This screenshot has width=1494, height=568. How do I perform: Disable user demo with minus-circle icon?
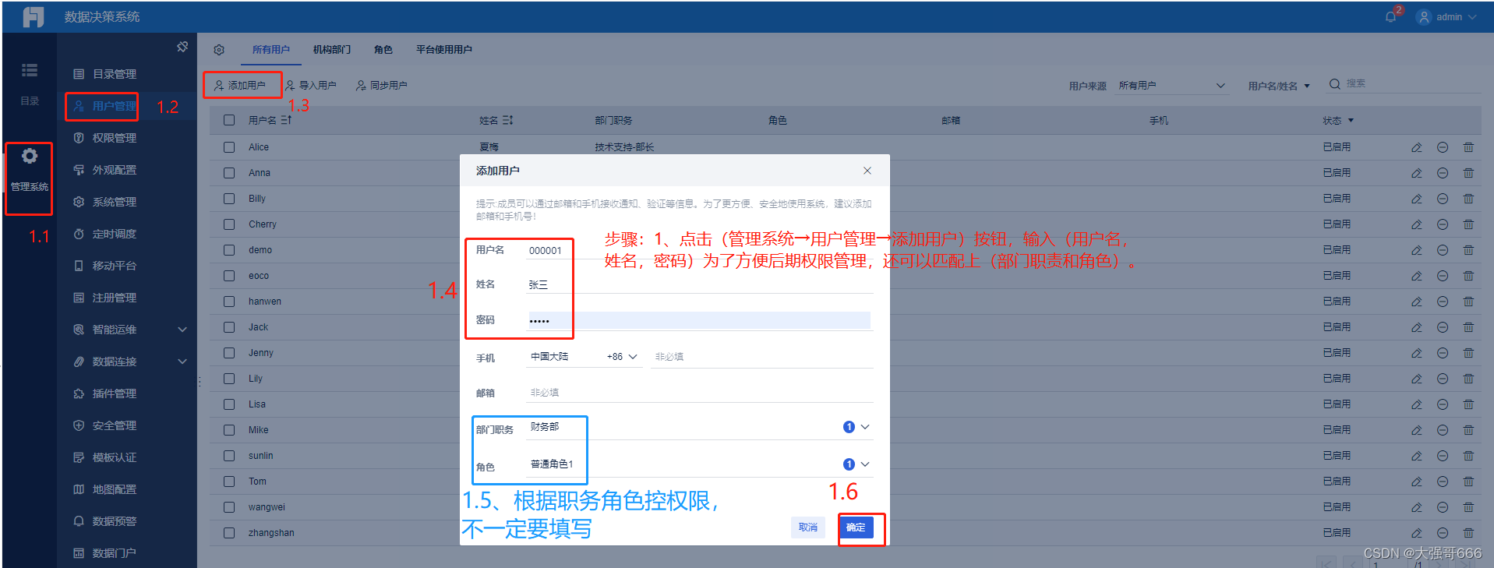click(x=1443, y=250)
